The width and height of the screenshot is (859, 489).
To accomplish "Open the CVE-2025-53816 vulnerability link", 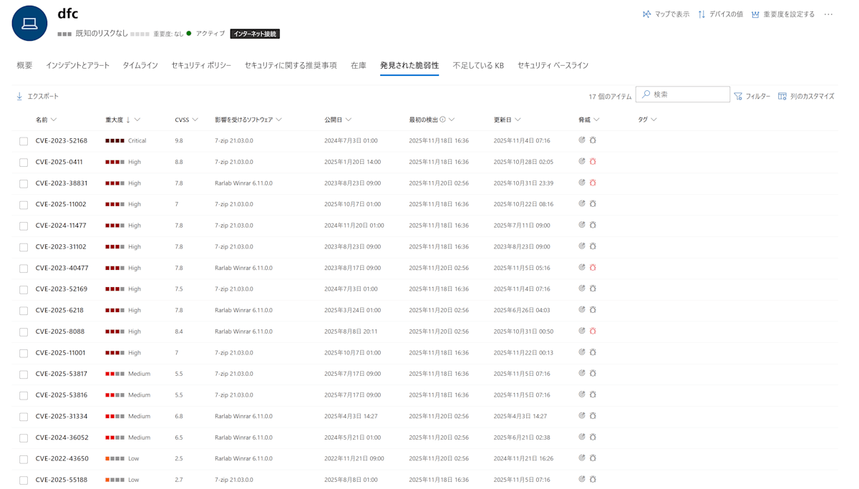I will pos(62,394).
